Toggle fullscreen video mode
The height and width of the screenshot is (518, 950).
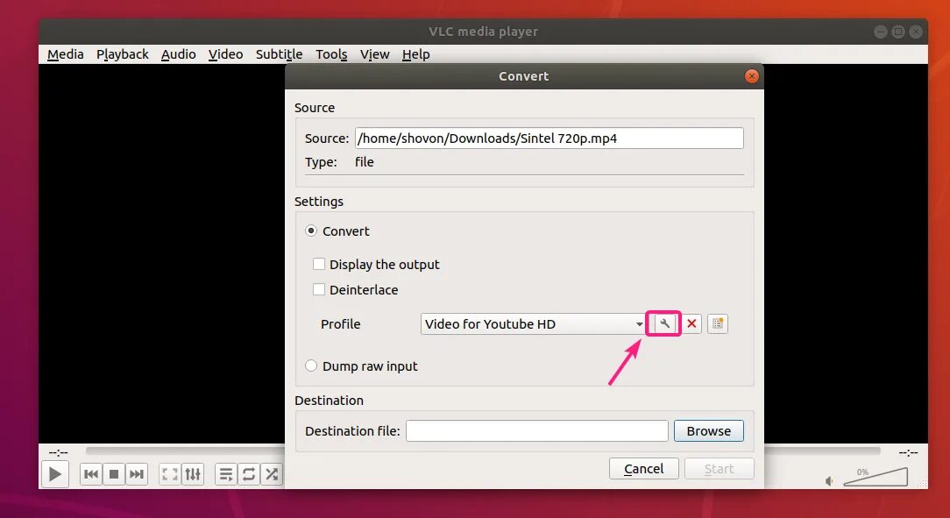tap(170, 474)
